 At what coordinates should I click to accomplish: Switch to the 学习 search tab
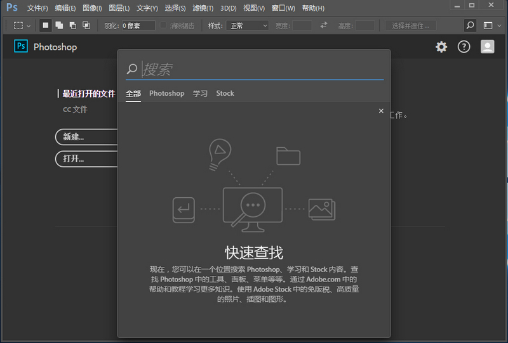pyautogui.click(x=200, y=93)
